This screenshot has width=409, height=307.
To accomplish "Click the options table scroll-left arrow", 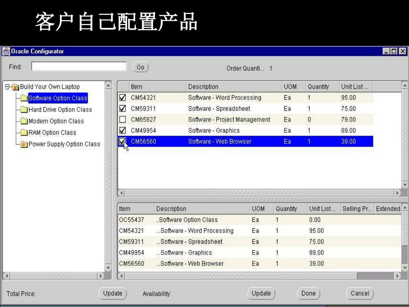I will coord(121,193).
